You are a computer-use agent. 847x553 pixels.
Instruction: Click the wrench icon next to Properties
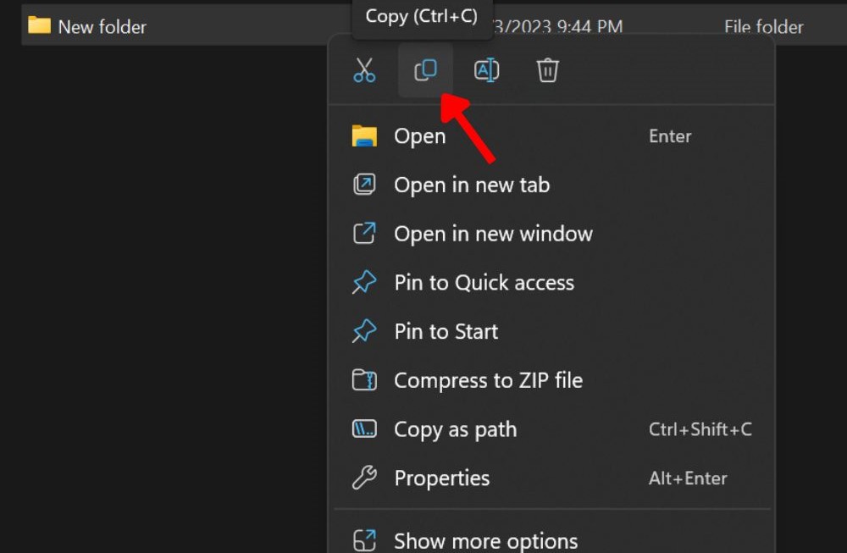coord(363,478)
